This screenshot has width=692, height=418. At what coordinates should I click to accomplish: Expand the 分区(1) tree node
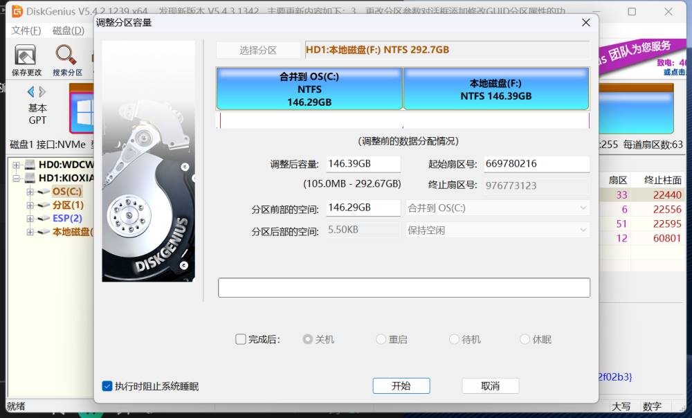pos(30,206)
